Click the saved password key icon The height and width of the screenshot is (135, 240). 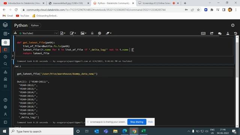tap(186, 10)
